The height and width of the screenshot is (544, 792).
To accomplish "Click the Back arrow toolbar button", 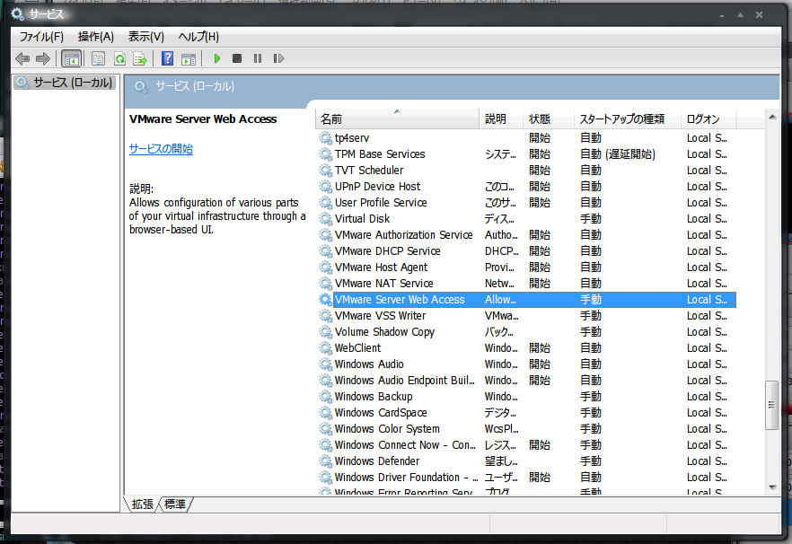I will click(22, 58).
